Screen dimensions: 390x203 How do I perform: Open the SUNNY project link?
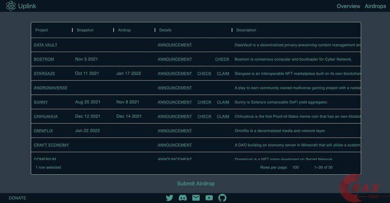(41, 102)
